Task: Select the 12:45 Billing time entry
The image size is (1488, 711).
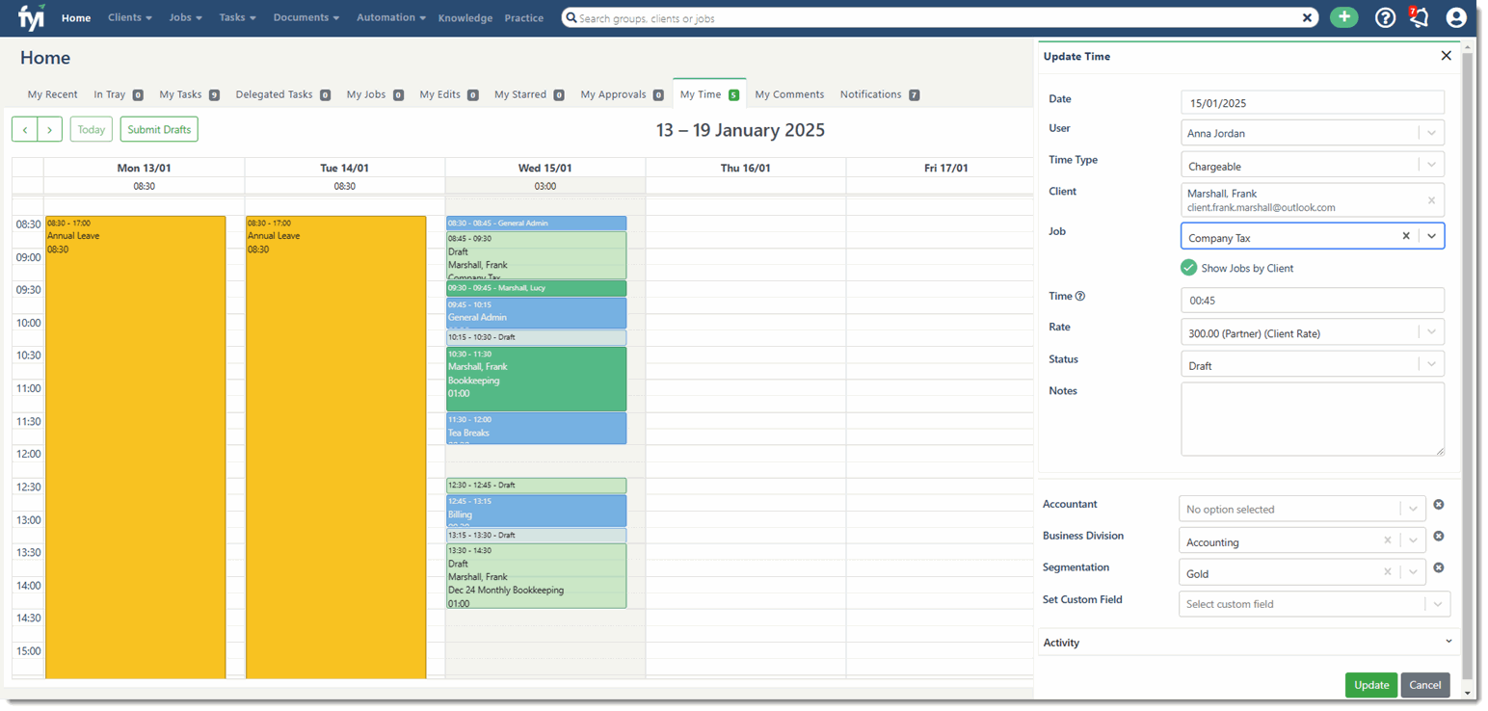Action: pos(536,511)
